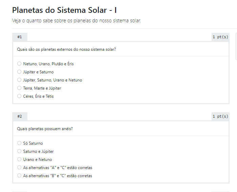Choose Só Saturno for question 2

coord(19,143)
